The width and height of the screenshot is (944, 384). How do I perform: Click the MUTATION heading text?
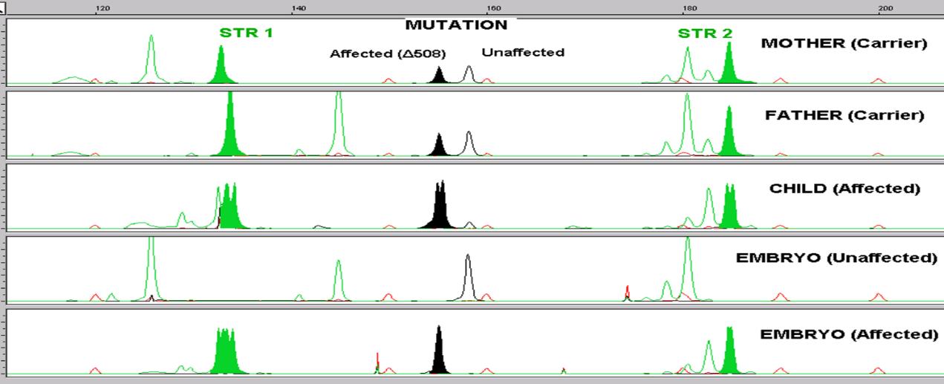(456, 25)
